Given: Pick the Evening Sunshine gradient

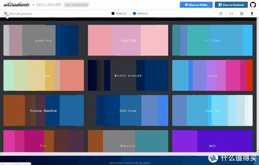Looking at the screenshot, I should point(43,110).
